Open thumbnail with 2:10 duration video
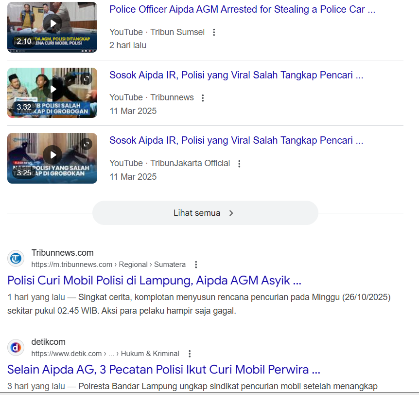 click(x=52, y=27)
